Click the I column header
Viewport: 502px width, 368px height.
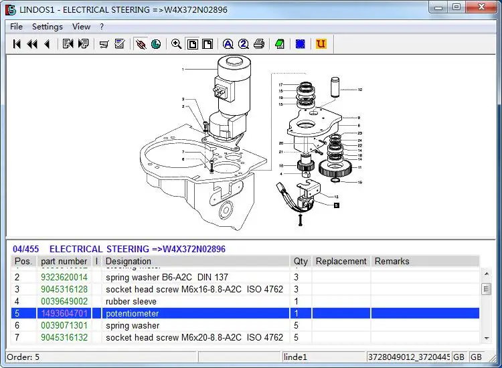pos(96,261)
